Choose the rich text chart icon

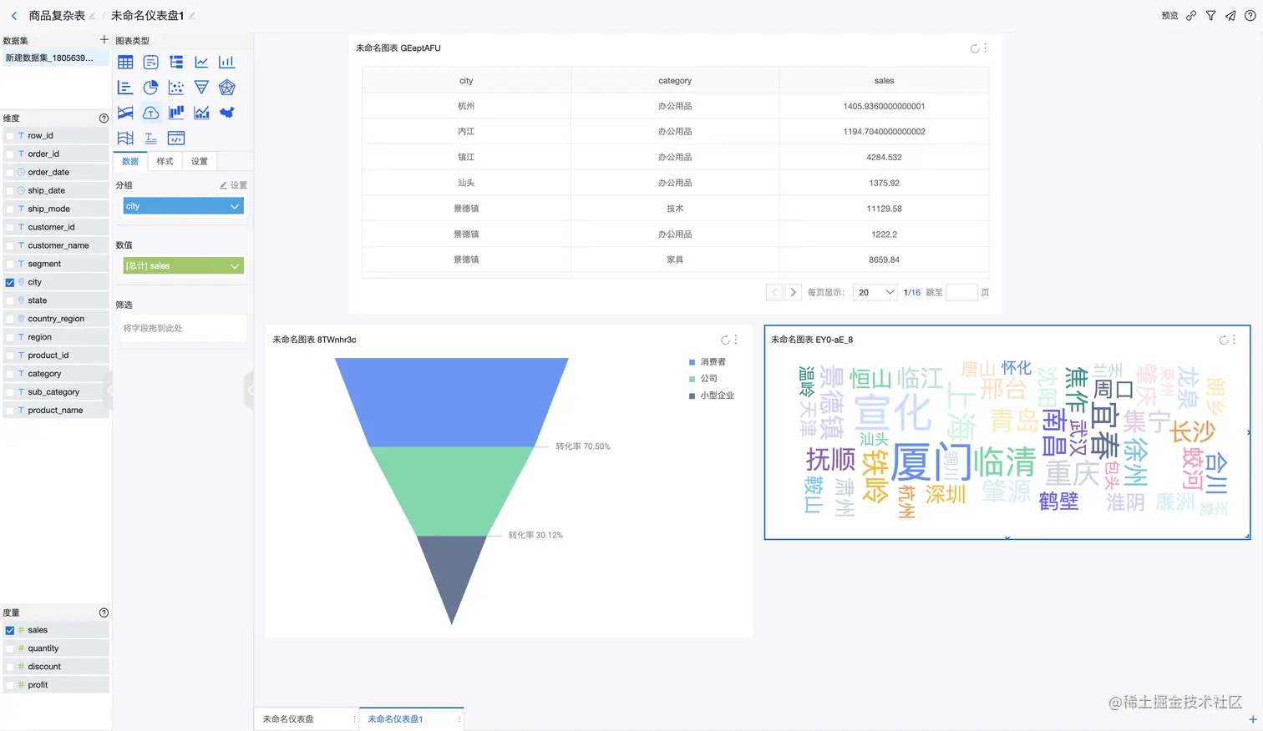click(151, 138)
